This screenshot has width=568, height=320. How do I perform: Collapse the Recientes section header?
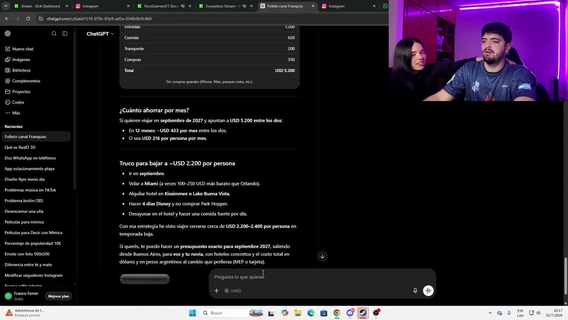(14, 127)
